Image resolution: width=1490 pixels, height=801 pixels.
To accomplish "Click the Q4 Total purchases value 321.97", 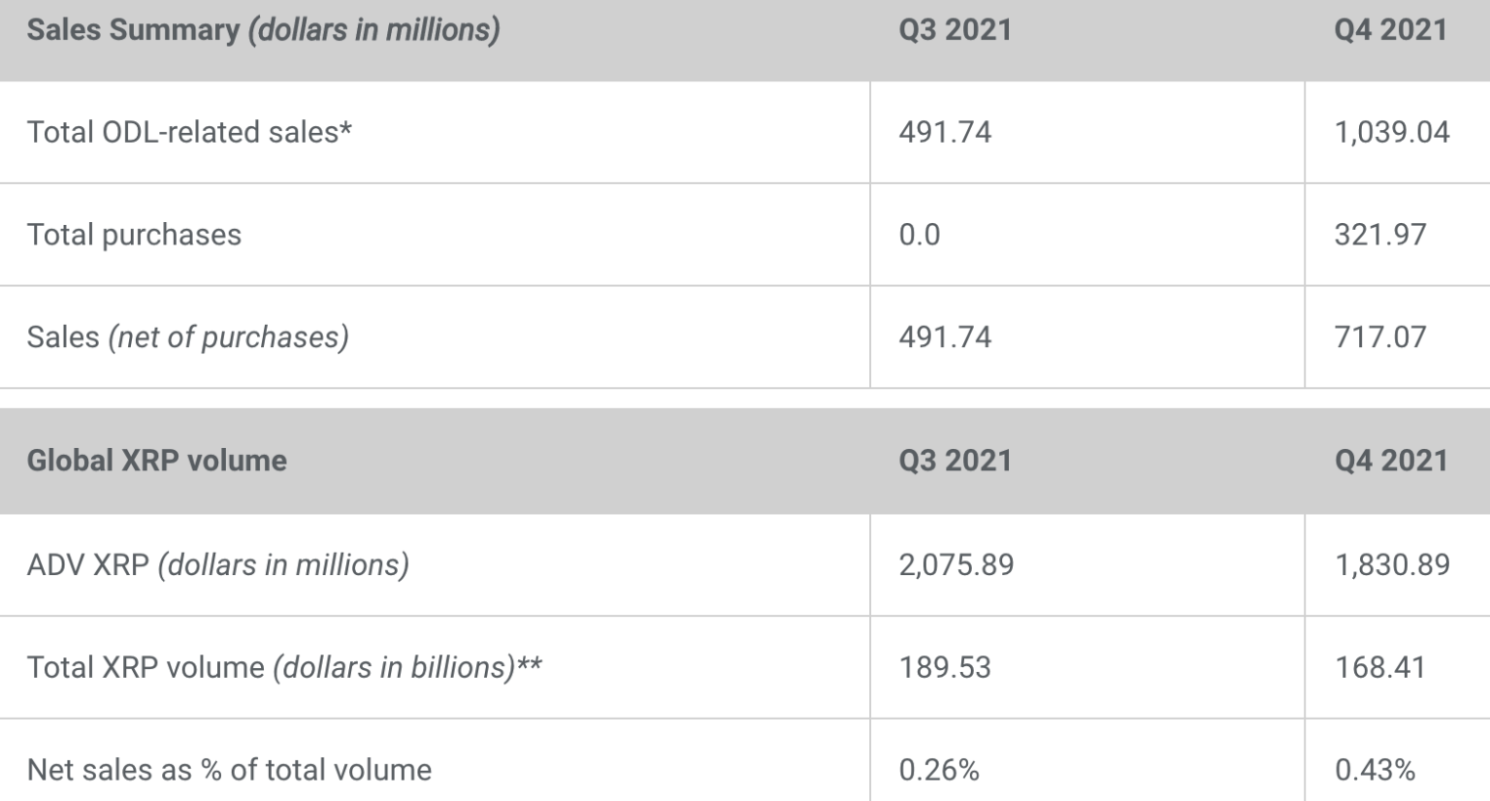I will (x=1380, y=235).
